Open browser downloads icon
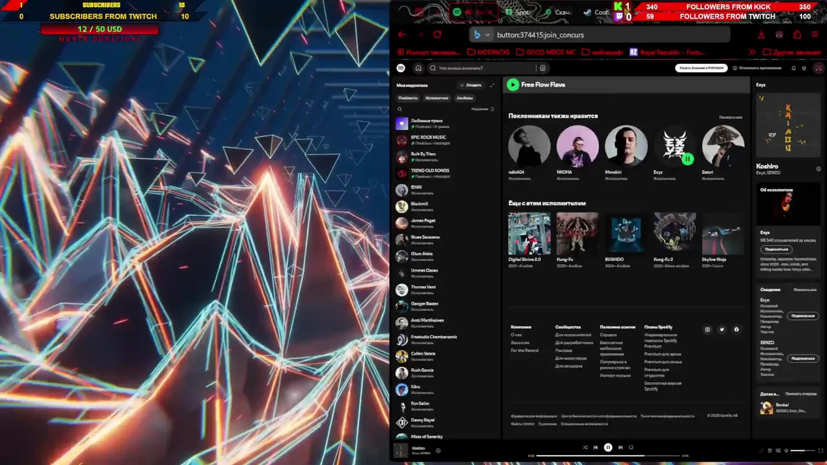Image resolution: width=827 pixels, height=465 pixels. [762, 35]
